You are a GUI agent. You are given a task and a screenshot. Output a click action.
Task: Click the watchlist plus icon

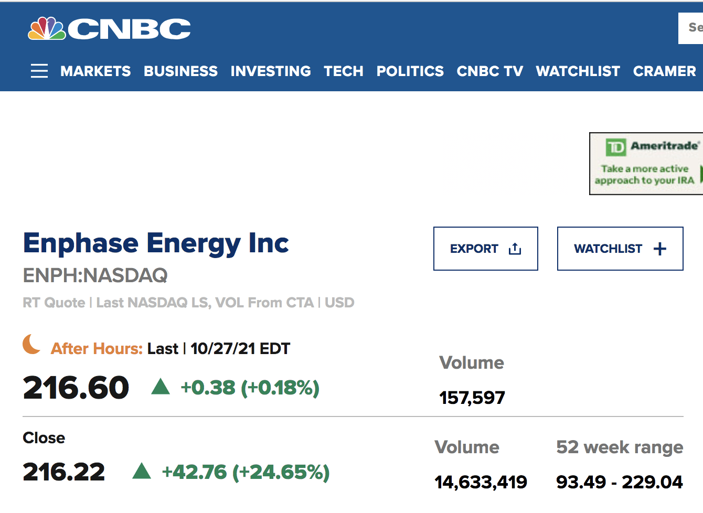click(660, 249)
